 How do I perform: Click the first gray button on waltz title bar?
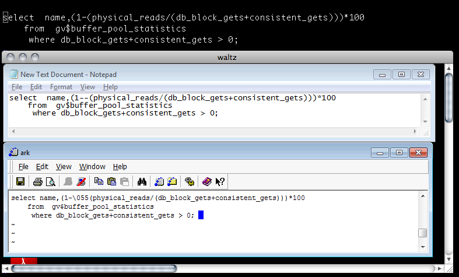point(10,57)
